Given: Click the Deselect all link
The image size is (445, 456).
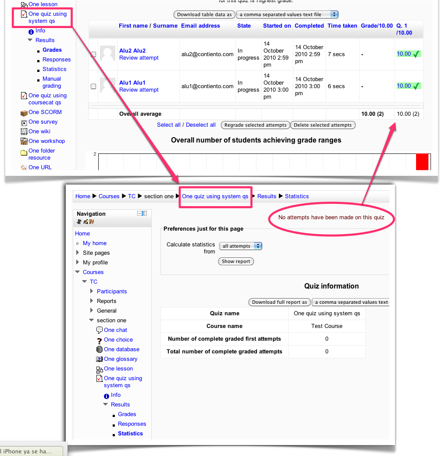Looking at the screenshot, I should click(201, 125).
